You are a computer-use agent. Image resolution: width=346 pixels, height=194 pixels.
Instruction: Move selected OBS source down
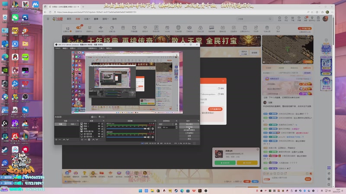click(96, 140)
